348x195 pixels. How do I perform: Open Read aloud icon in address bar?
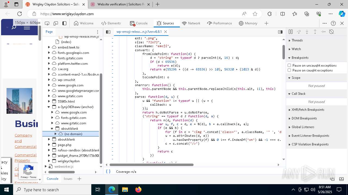pos(244,14)
